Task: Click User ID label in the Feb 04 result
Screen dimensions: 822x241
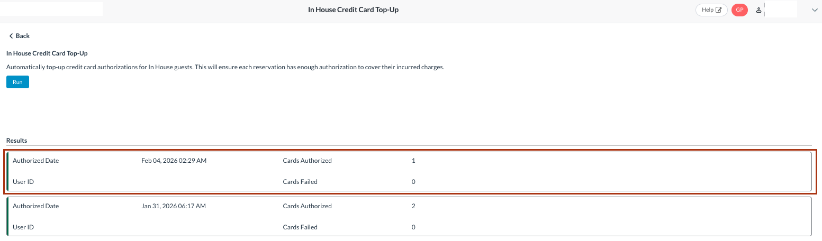Action: tap(23, 182)
